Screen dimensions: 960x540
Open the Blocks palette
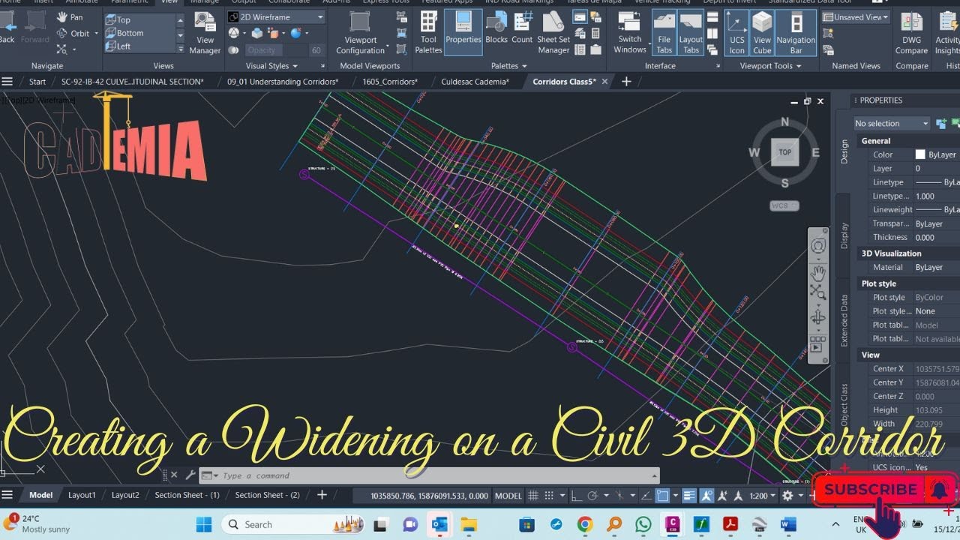coord(496,28)
